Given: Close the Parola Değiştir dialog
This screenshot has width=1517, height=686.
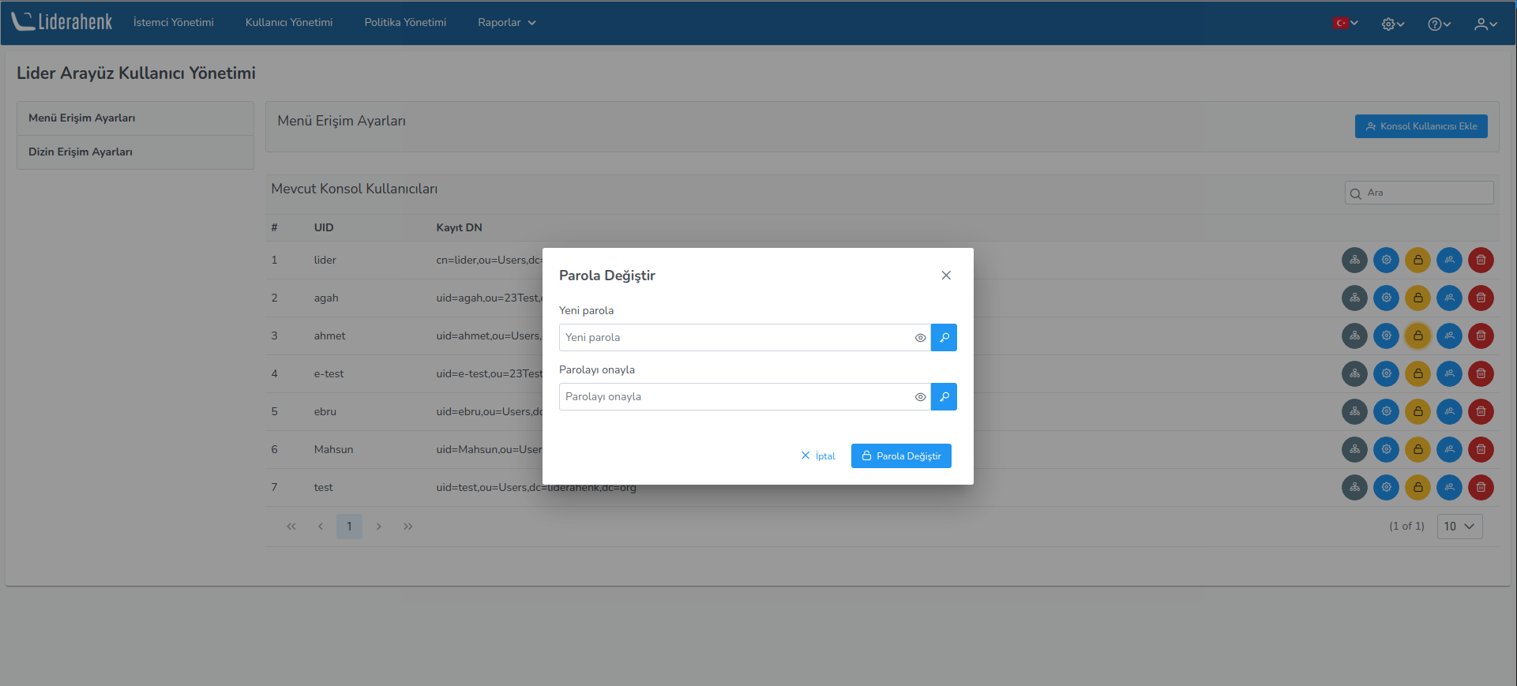Looking at the screenshot, I should click(946, 276).
